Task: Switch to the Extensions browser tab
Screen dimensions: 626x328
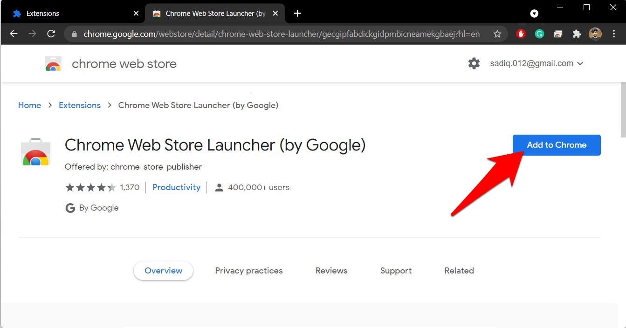Action: coord(75,14)
